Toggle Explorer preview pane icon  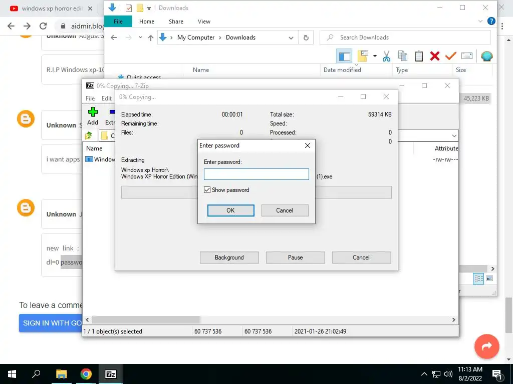click(344, 56)
